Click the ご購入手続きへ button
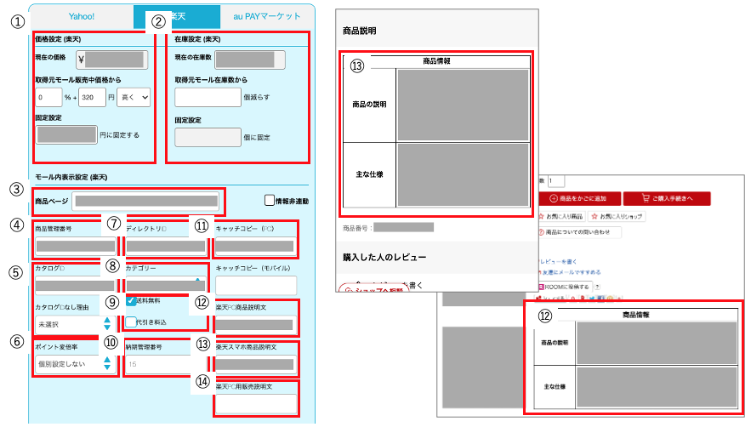The height and width of the screenshot is (427, 751). coord(667,198)
